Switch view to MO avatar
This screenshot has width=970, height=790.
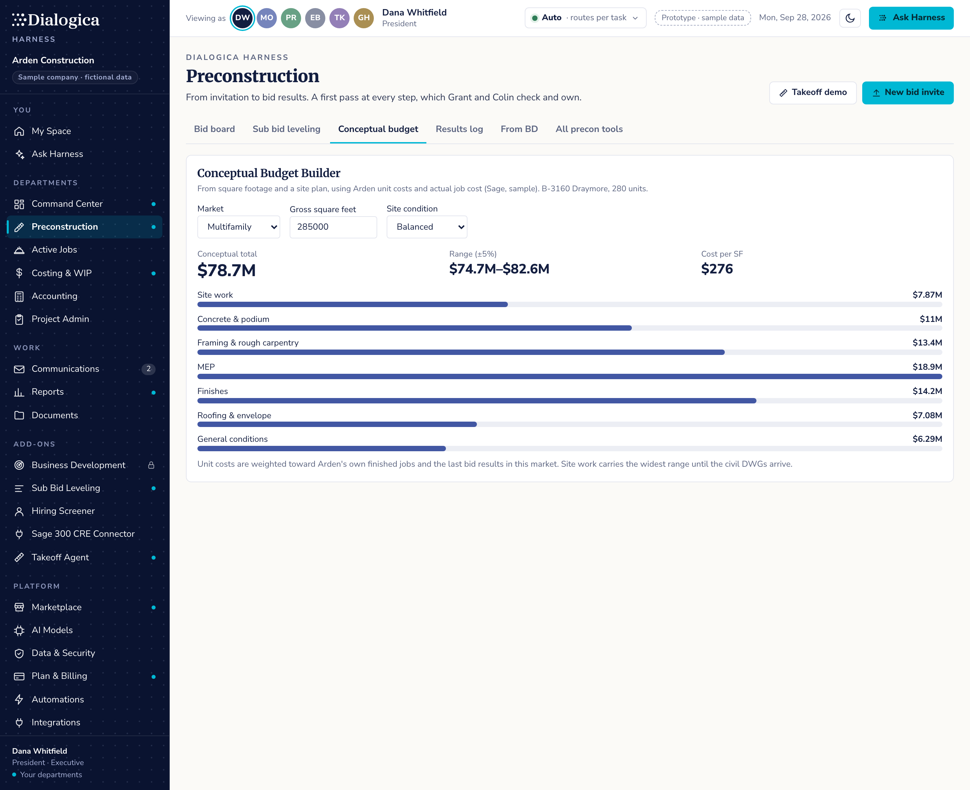click(267, 18)
